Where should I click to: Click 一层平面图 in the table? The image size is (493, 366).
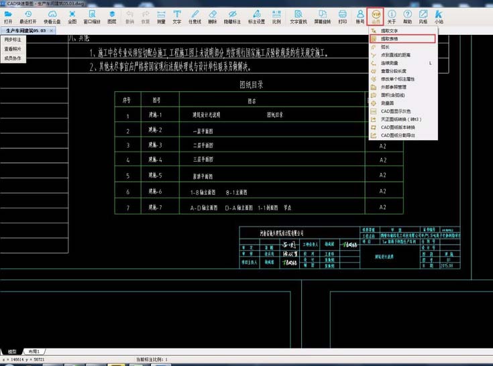pyautogui.click(x=203, y=131)
